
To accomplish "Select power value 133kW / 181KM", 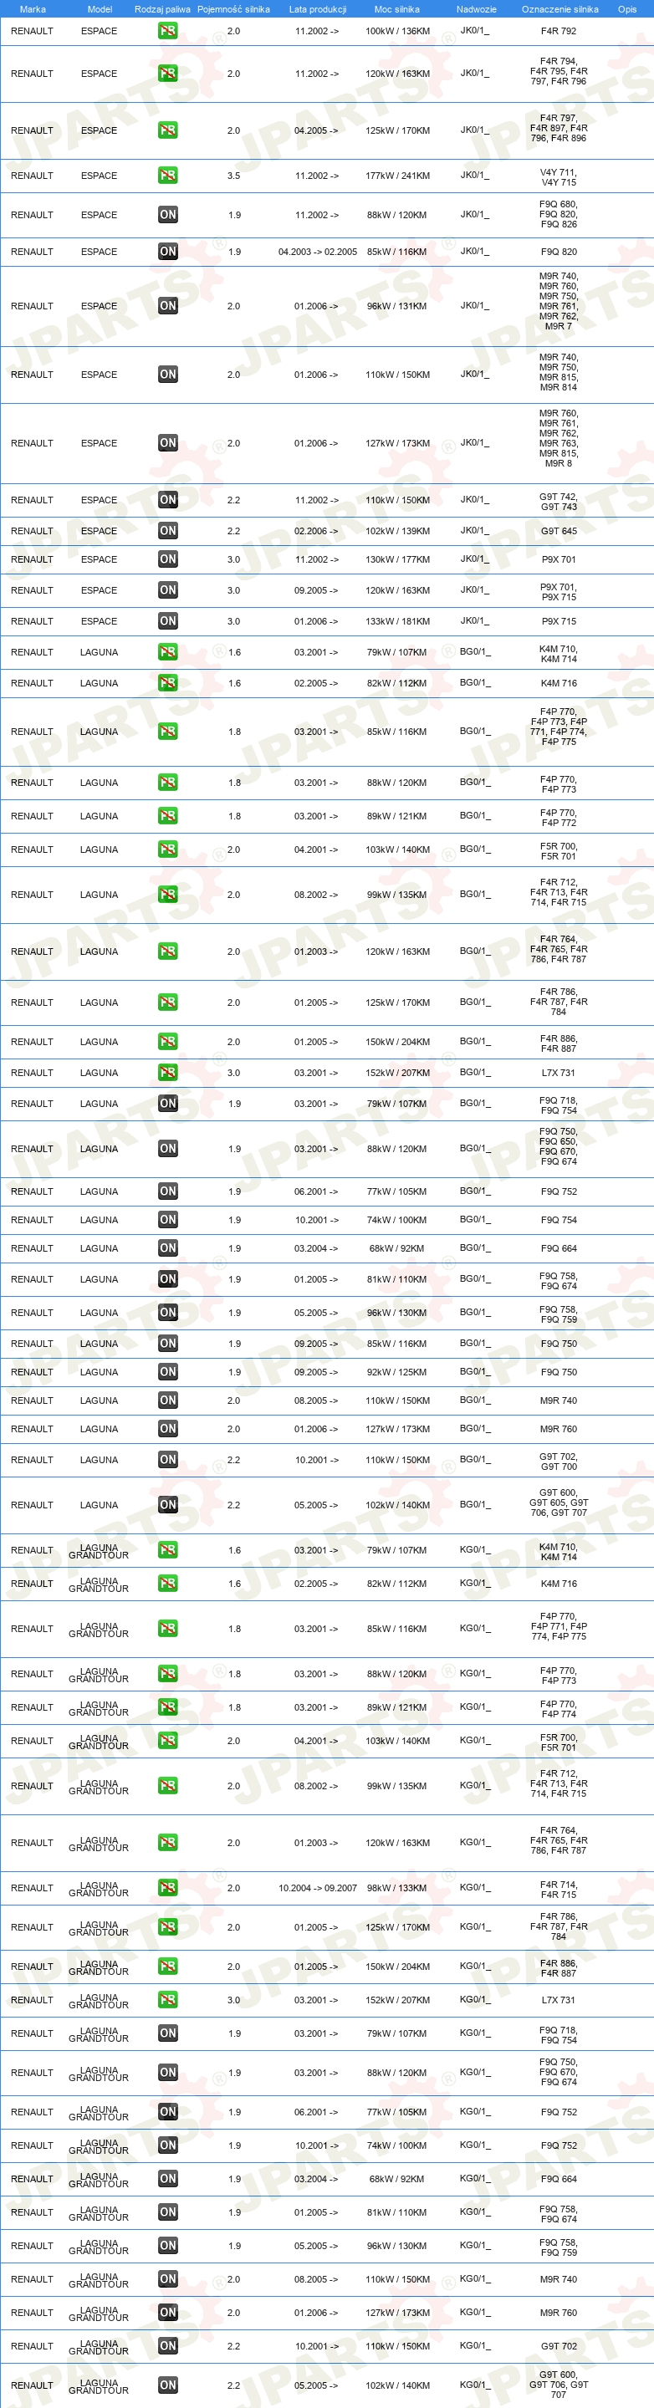I will [397, 620].
